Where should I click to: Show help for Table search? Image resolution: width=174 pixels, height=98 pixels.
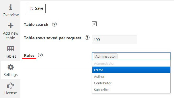click(54, 24)
